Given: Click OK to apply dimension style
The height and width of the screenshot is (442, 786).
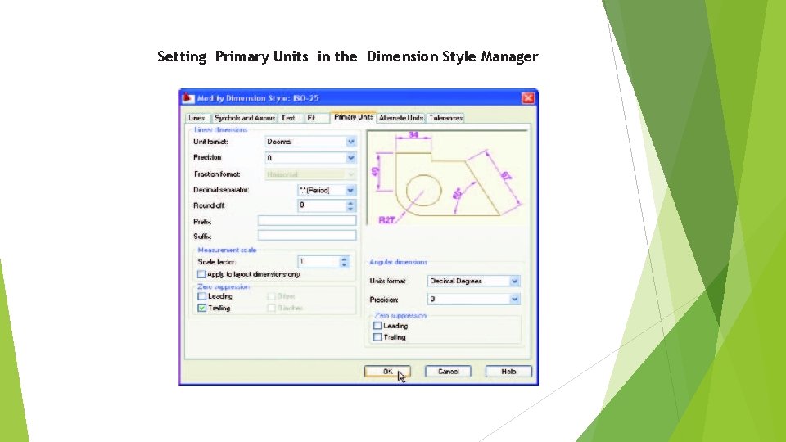Looking at the screenshot, I should coord(387,372).
